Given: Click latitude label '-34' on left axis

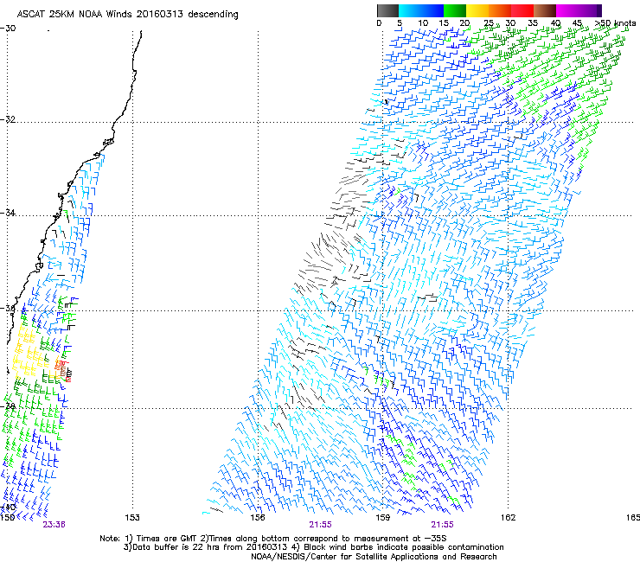Looking at the screenshot, I should coord(8,213).
